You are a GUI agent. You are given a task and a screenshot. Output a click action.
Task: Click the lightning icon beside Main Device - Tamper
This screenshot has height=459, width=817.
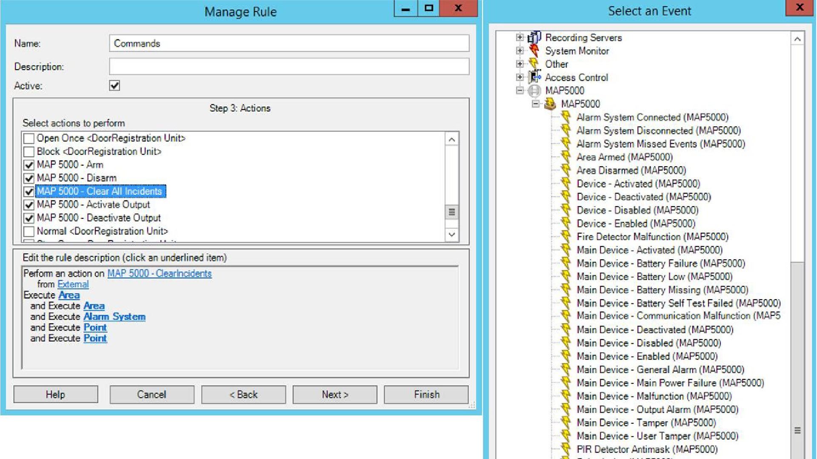click(x=566, y=422)
